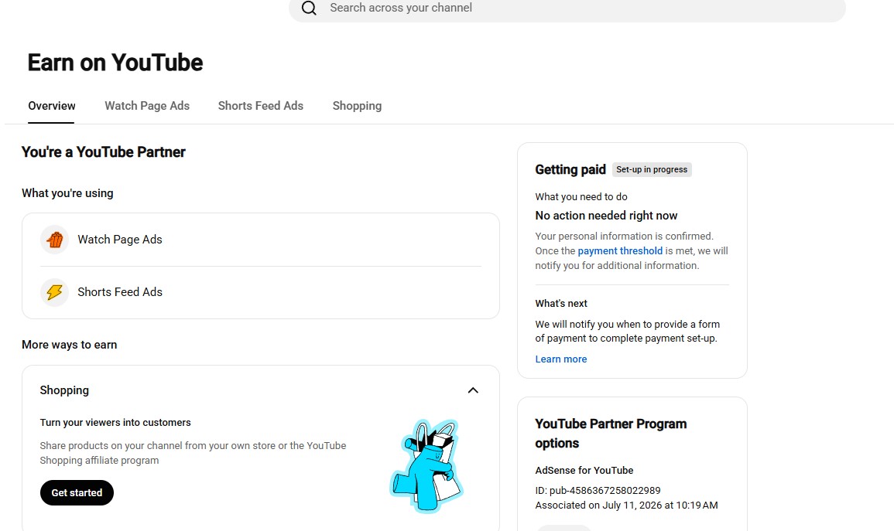
Task: Open the Shorts Feed Ads row
Action: click(261, 292)
